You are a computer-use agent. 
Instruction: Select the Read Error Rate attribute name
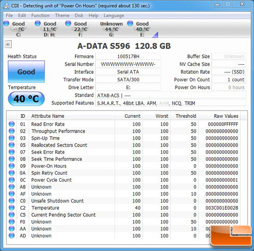tap(48, 124)
